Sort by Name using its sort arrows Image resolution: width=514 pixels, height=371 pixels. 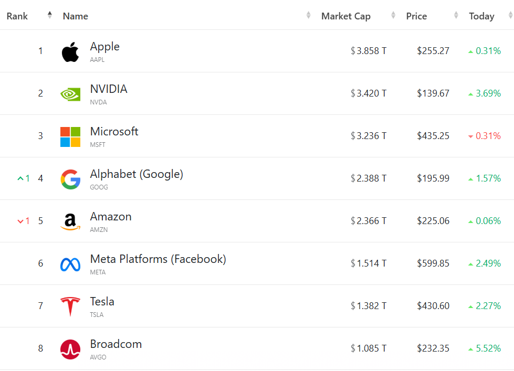(309, 16)
